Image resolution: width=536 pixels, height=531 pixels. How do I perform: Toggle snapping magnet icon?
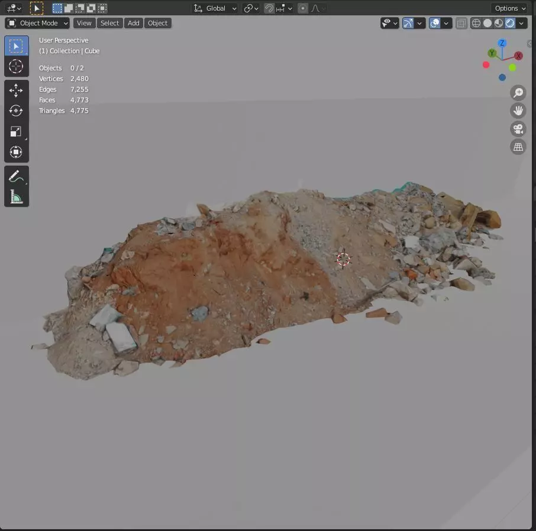tap(269, 8)
